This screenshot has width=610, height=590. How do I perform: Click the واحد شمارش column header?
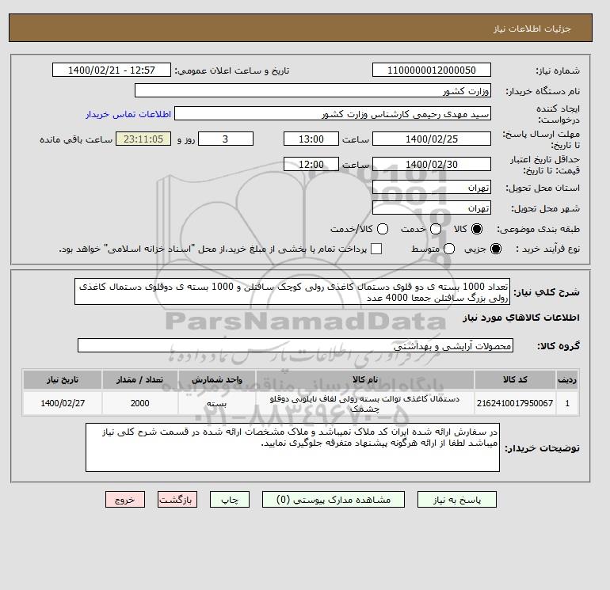click(x=217, y=379)
